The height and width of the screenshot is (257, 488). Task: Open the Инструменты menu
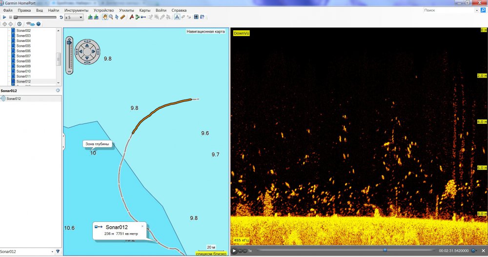click(76, 10)
